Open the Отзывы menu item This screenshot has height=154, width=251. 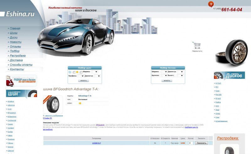pyautogui.click(x=15, y=46)
